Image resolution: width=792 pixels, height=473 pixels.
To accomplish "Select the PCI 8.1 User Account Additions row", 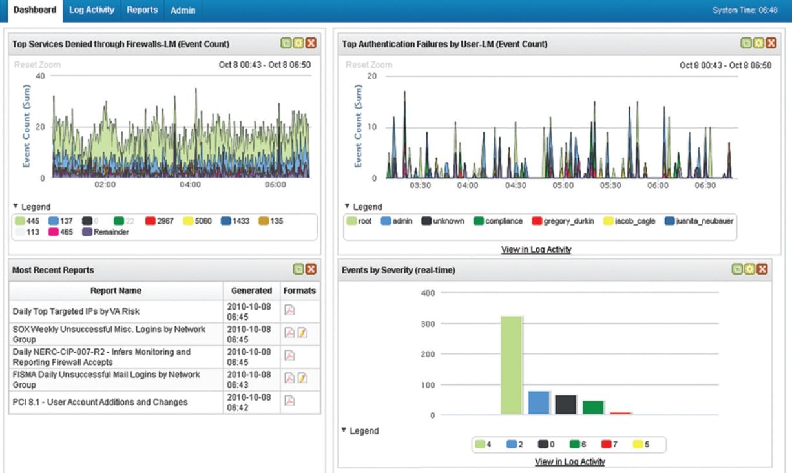I will coord(164,402).
